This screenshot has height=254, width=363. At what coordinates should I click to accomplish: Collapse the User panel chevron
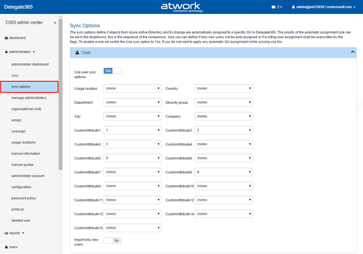pos(352,52)
